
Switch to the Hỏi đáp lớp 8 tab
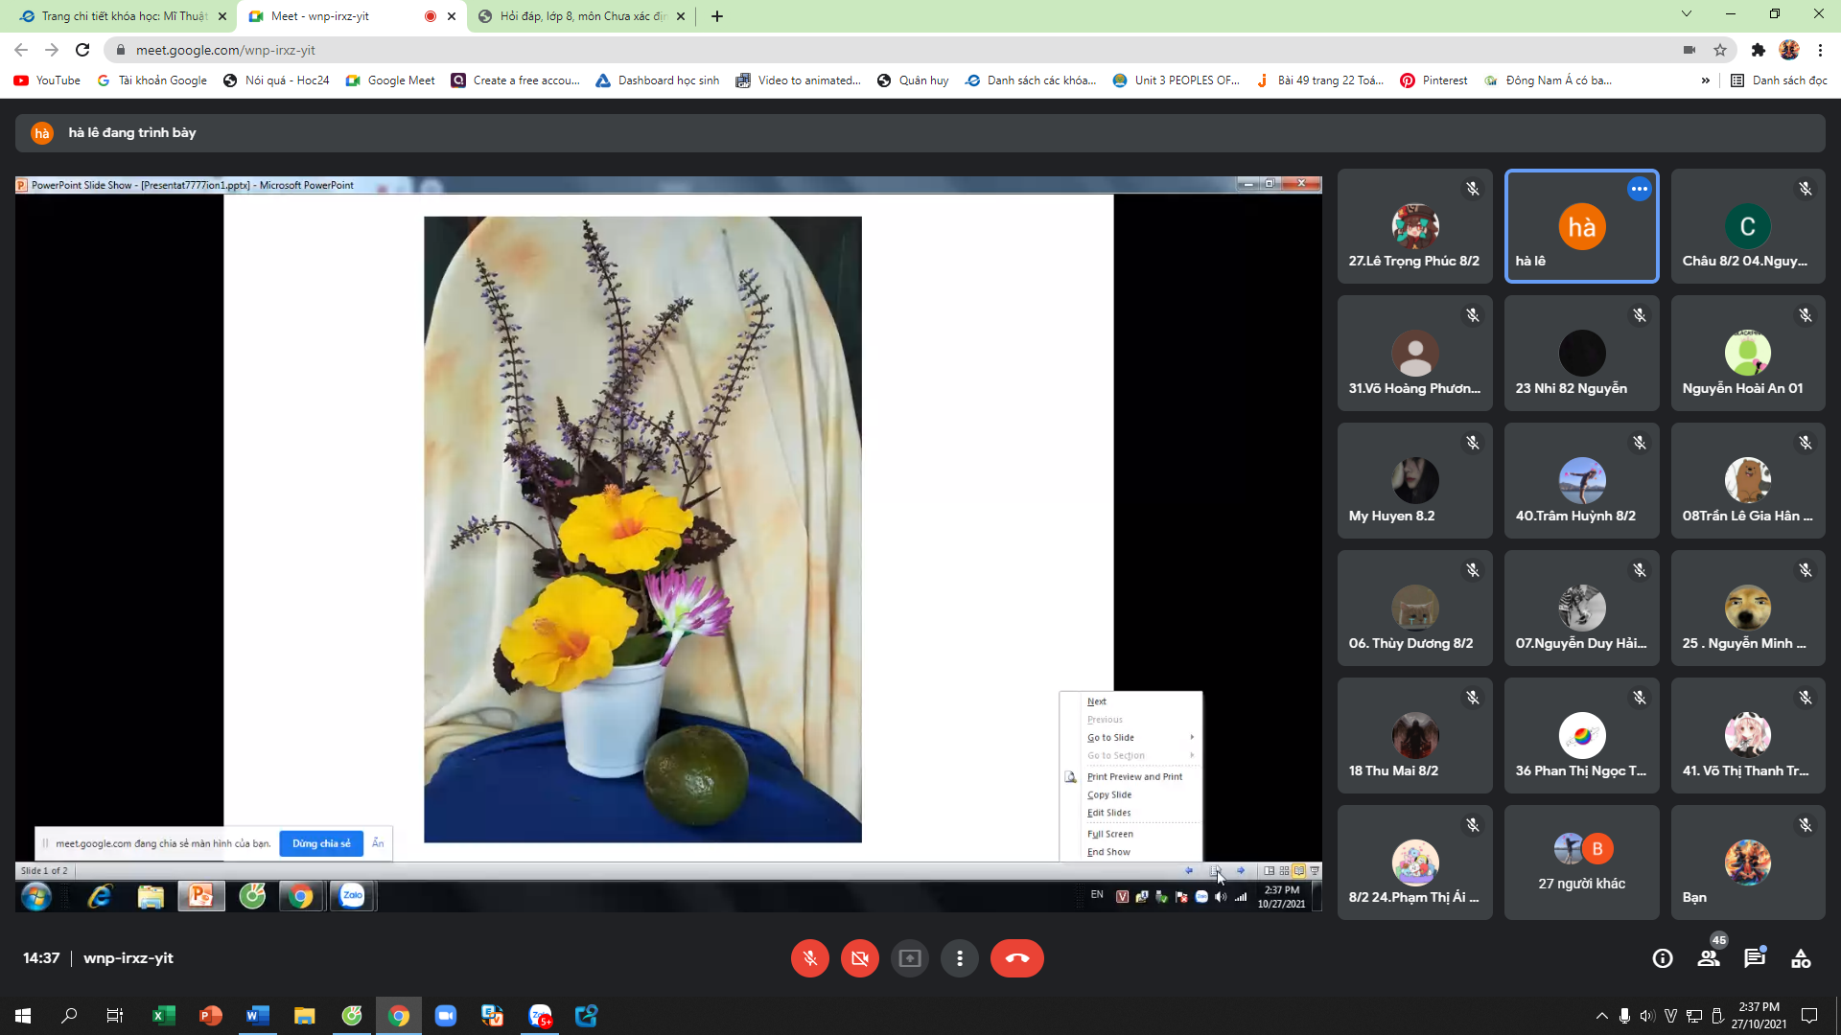click(x=580, y=16)
